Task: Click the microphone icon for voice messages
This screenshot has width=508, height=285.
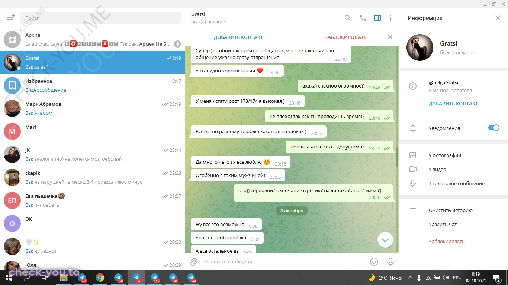Action: pos(413,183)
